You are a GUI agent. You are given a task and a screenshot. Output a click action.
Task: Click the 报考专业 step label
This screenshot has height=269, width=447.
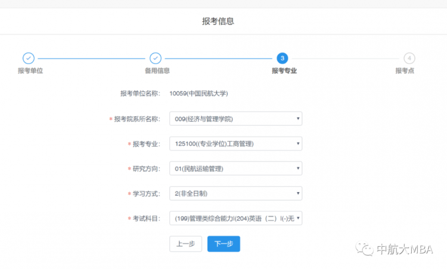click(x=284, y=71)
